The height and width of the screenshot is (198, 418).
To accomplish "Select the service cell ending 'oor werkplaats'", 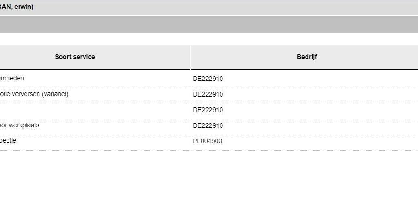I will [x=19, y=125].
